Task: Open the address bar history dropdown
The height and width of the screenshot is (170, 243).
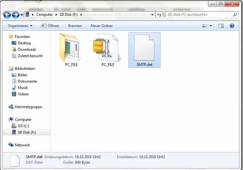Action: point(152,15)
